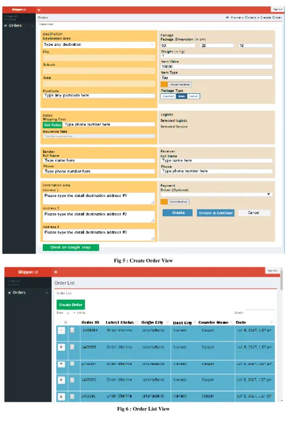Click the Shipper.id logo in Order List view
The image size is (286, 427).
click(28, 272)
